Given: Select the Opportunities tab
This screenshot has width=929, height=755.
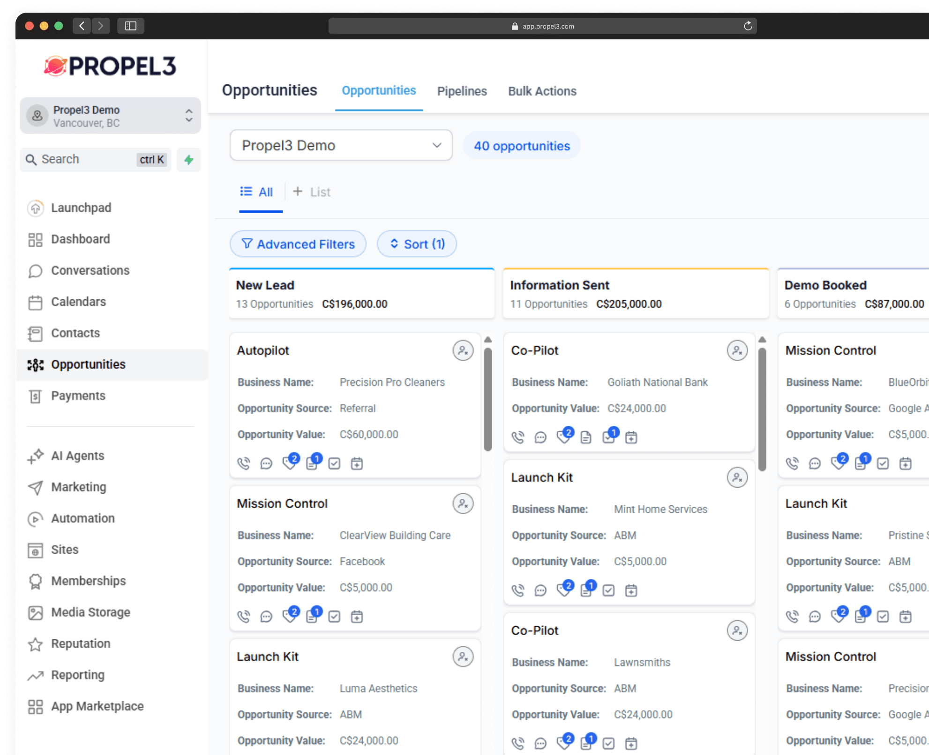Looking at the screenshot, I should click(379, 91).
